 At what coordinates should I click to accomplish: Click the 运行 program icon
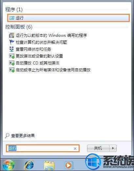pyautogui.click(x=11, y=18)
